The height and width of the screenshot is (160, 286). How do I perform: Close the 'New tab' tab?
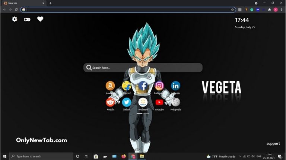pos(44,3)
